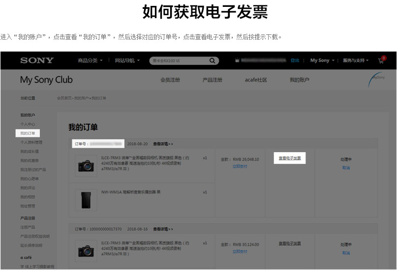This screenshot has width=397, height=270.
Task: Click the amount RMB 30,124.00
Action: point(246,244)
